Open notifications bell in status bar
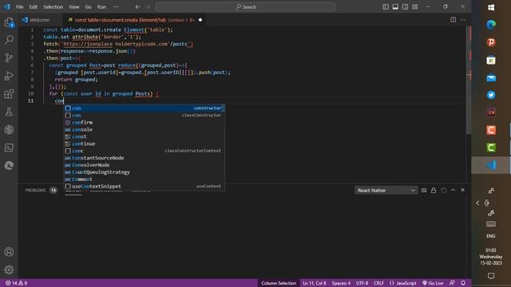This screenshot has width=511, height=287. 463,283
